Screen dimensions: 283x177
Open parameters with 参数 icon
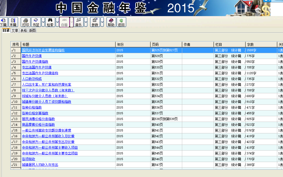pos(95,22)
